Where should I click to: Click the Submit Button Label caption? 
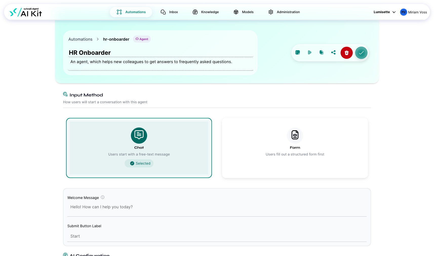pos(84,226)
